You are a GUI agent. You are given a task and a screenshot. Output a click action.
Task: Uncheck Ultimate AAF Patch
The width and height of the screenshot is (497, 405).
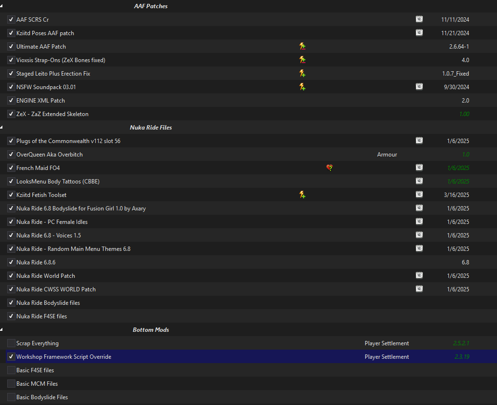coord(11,46)
